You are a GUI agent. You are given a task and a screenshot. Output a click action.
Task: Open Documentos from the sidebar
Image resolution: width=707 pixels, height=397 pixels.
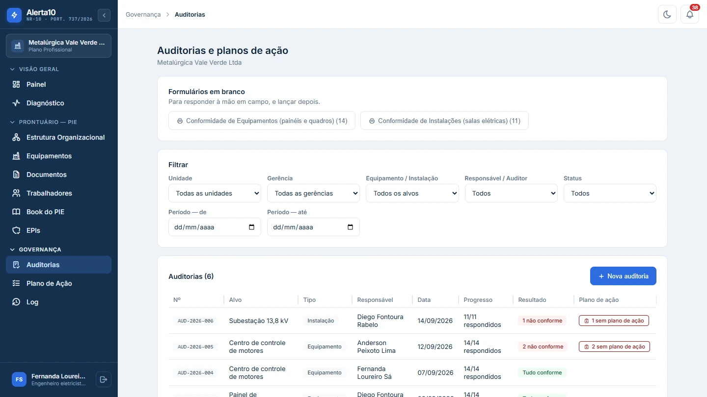[59, 174]
